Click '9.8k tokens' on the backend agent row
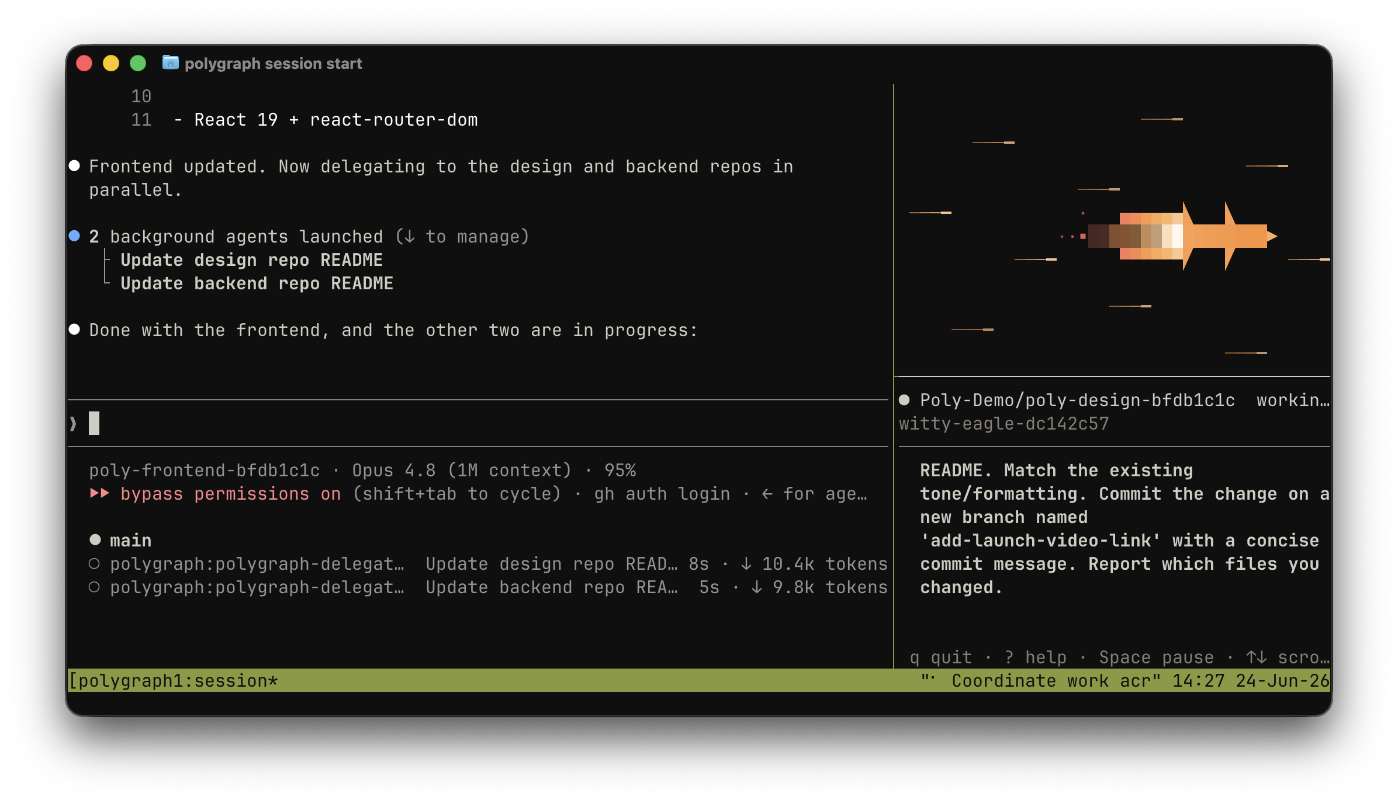Viewport: 1398px width, 803px height. coord(830,587)
